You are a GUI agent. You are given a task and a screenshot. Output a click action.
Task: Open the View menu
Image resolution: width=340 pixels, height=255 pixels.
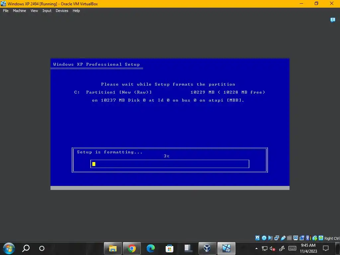point(34,11)
